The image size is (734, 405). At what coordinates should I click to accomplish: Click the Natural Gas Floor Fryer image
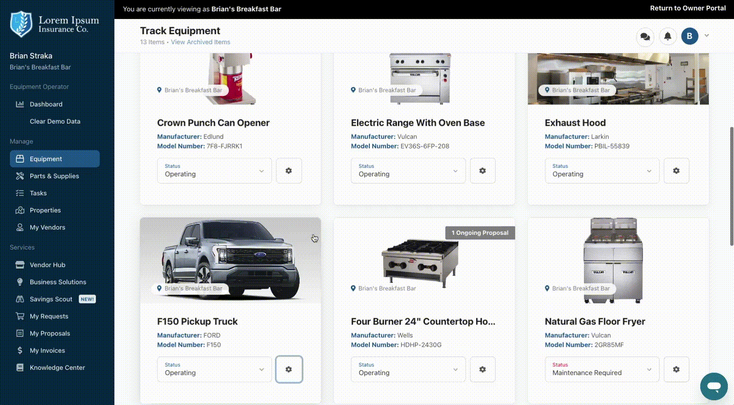613,260
